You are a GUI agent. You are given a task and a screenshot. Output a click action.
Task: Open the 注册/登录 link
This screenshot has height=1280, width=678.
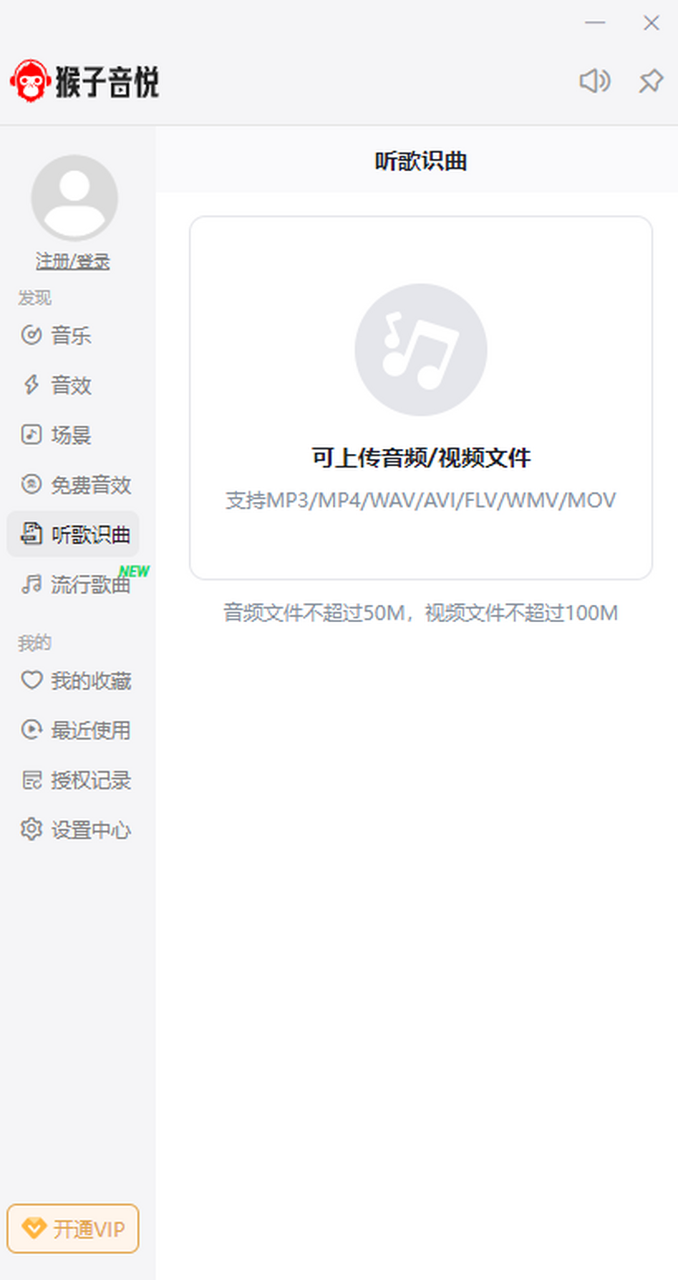(x=73, y=261)
